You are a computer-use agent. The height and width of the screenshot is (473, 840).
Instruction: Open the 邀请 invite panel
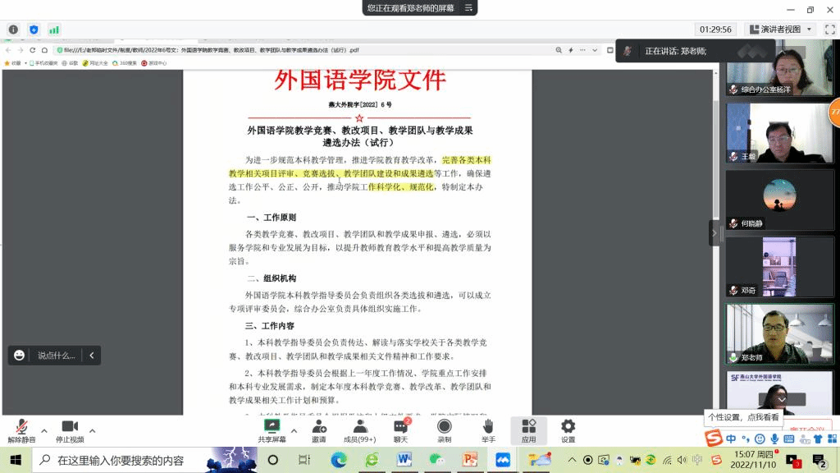pos(318,426)
